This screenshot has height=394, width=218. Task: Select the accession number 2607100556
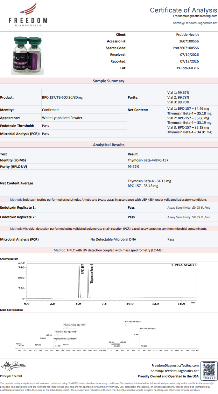coord(189,41)
